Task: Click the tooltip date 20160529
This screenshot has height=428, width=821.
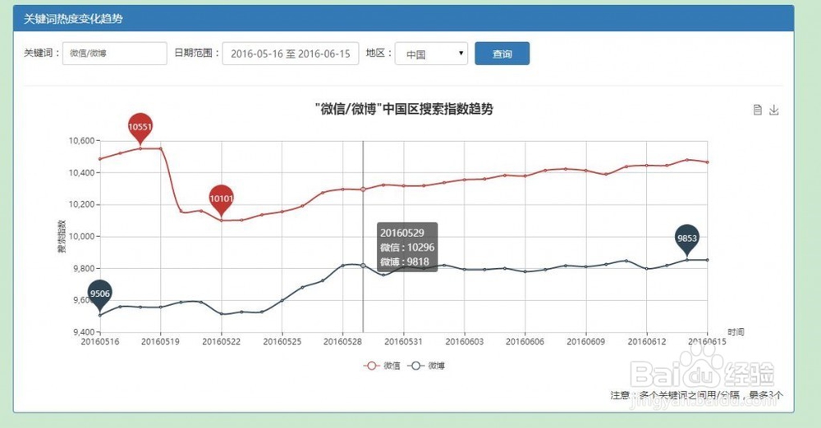Action: [x=402, y=233]
